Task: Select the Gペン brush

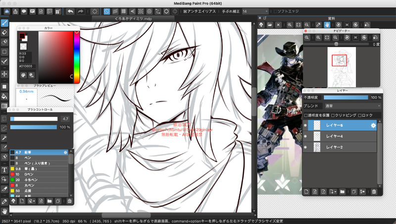Action: pos(39,174)
